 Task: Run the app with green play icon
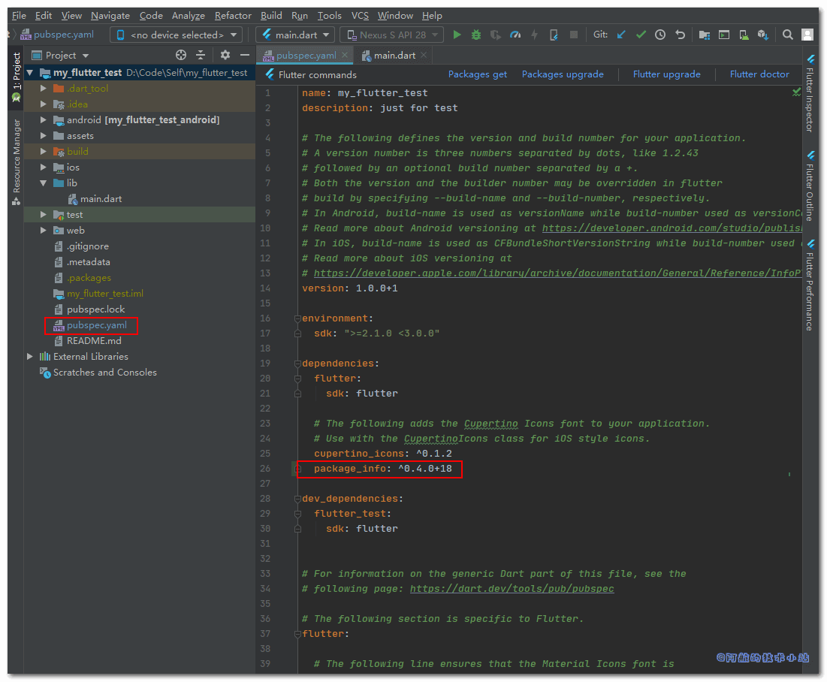(x=457, y=35)
